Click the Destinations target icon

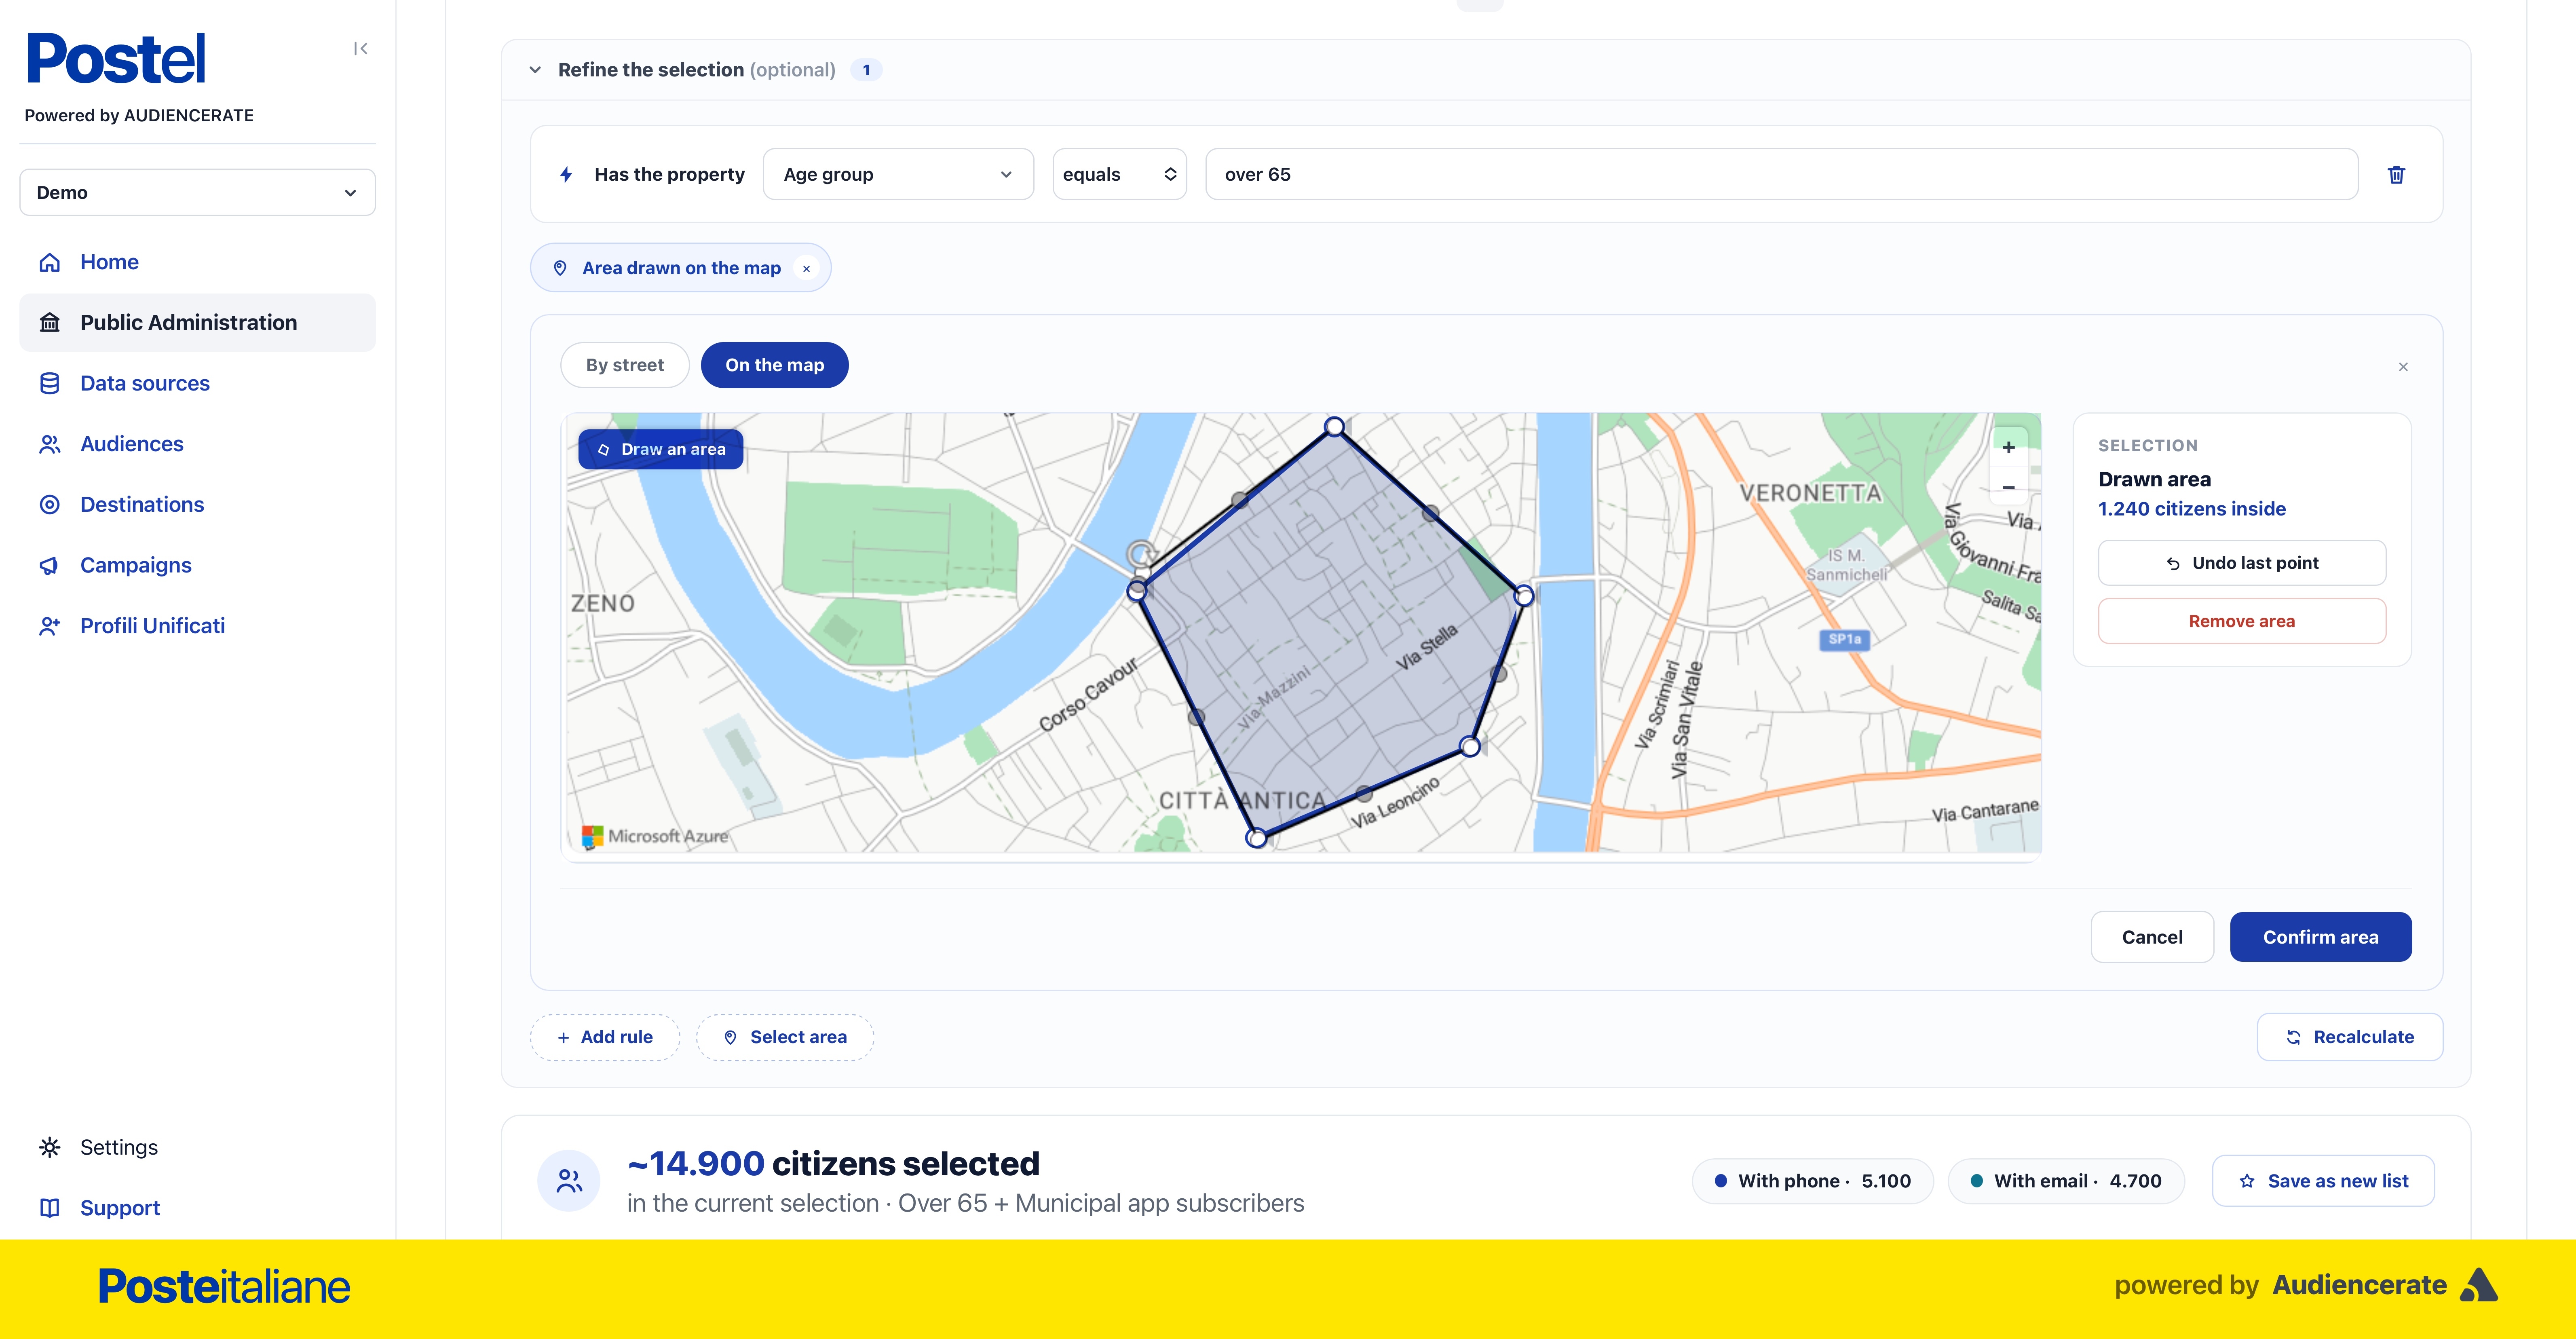click(x=50, y=505)
